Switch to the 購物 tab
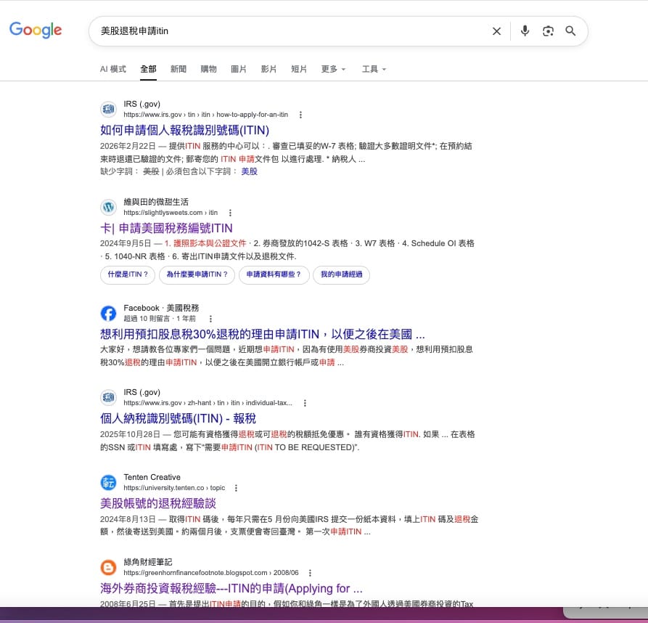 (208, 69)
